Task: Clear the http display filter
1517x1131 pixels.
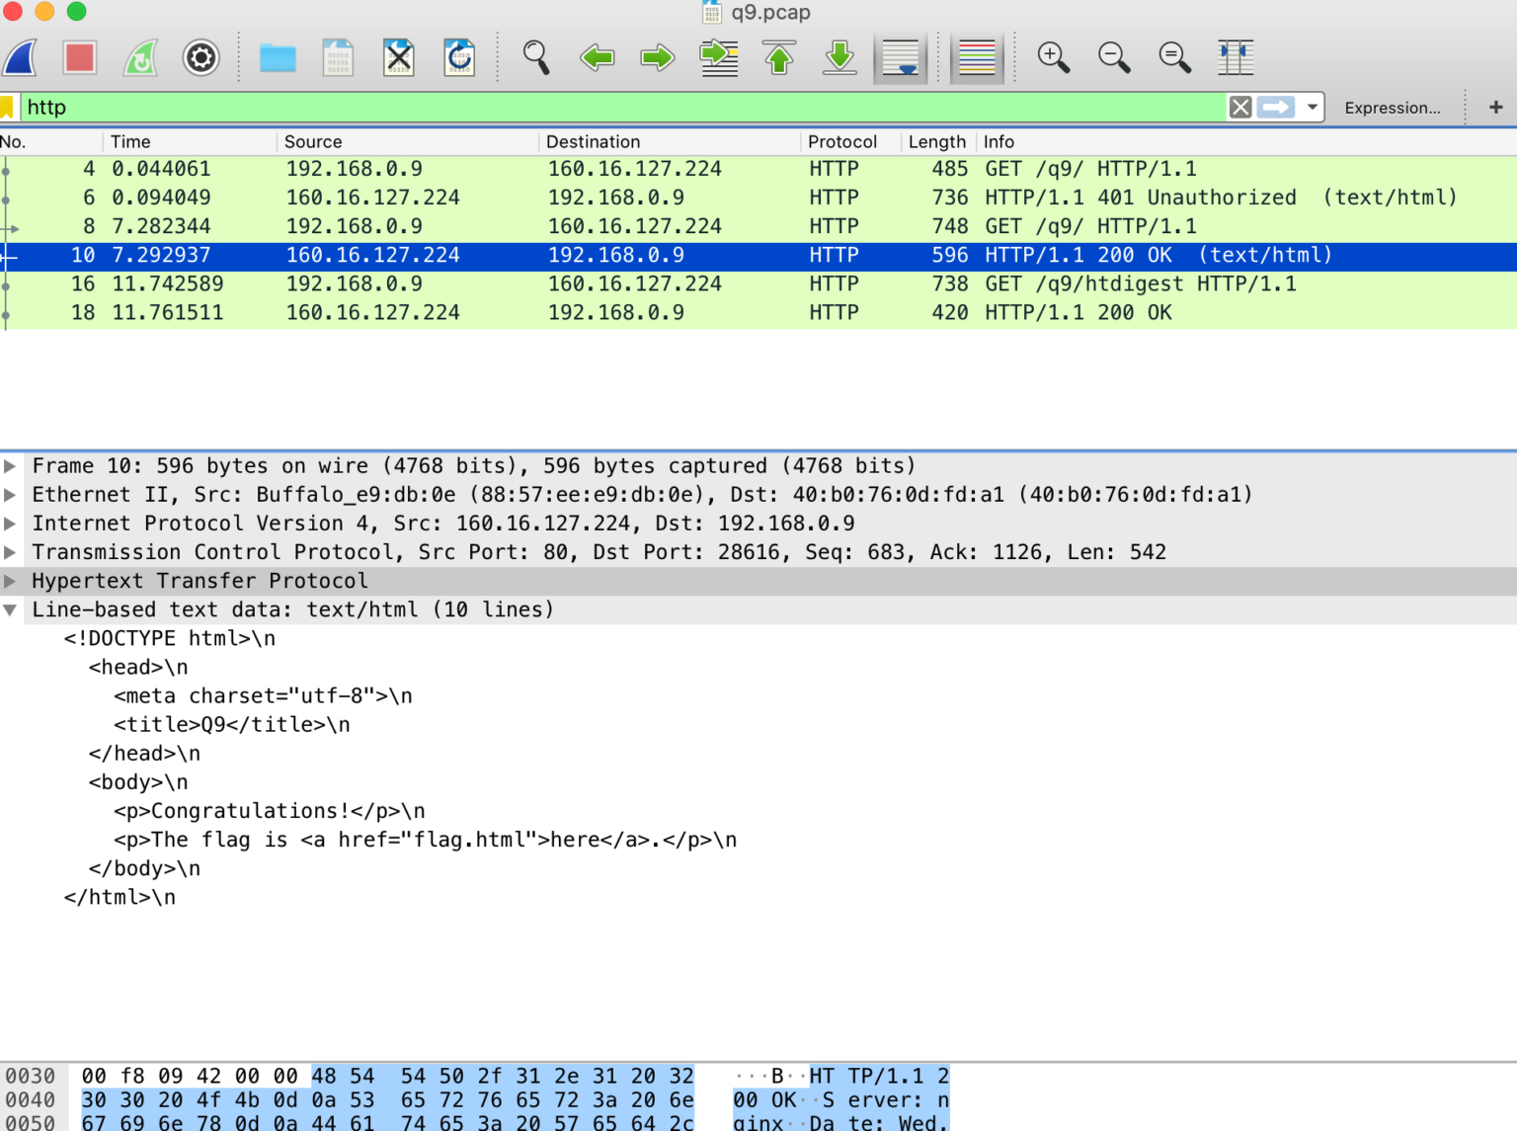Action: pos(1239,107)
